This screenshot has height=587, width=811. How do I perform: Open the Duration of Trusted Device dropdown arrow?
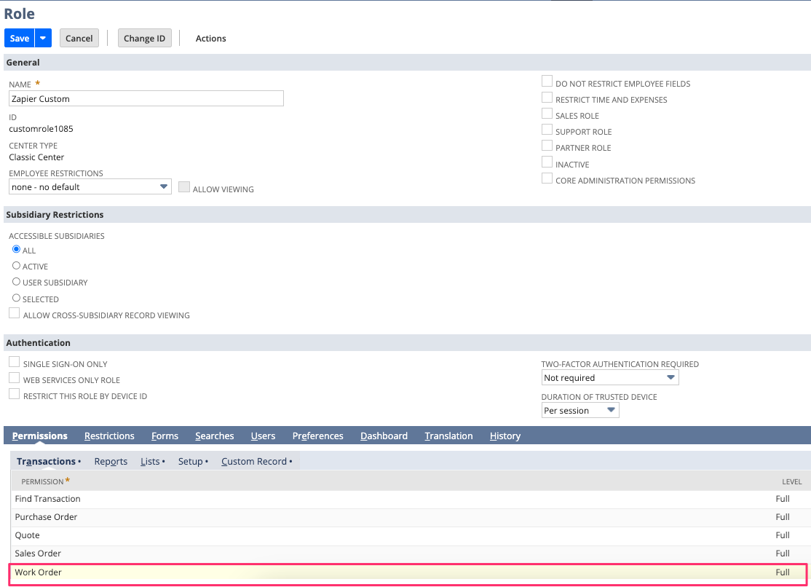click(611, 410)
